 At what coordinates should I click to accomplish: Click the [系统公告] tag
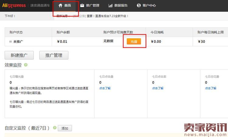point(79,16)
